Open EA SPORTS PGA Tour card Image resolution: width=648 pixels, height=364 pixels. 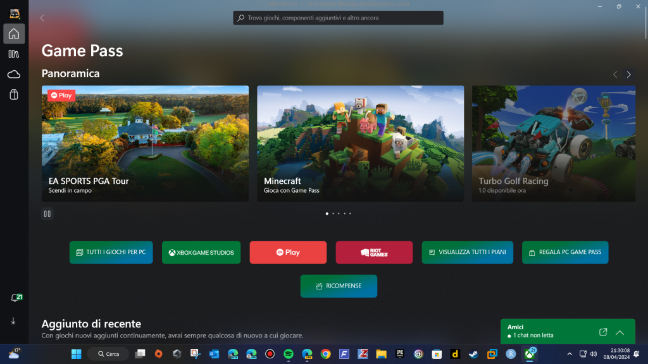(x=145, y=143)
